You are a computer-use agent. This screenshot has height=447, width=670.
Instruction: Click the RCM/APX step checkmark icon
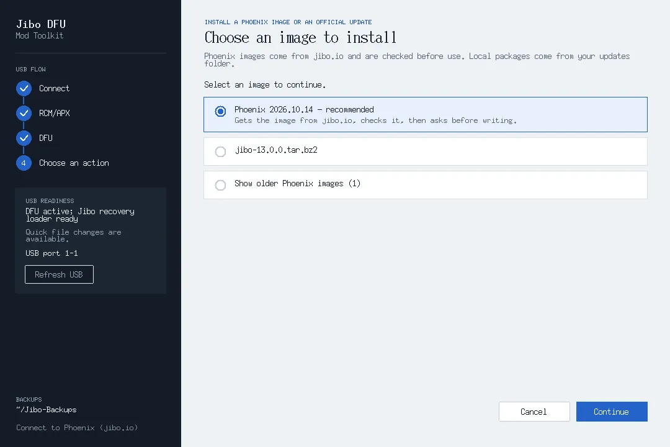pos(24,114)
